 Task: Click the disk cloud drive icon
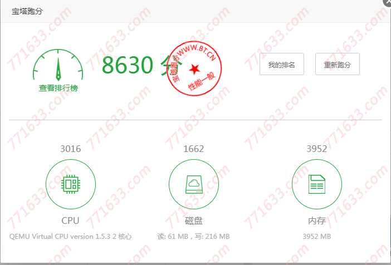[x=194, y=184]
